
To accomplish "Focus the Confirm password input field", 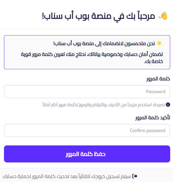I will (x=87, y=130).
